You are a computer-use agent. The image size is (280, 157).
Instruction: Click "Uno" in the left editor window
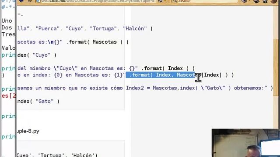point(7,21)
